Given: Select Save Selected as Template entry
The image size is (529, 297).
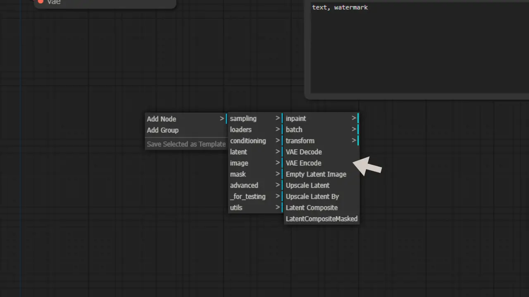Looking at the screenshot, I should 186,144.
